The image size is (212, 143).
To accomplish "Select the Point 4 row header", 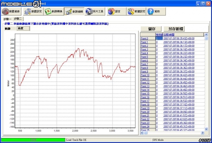I will click(148, 53).
